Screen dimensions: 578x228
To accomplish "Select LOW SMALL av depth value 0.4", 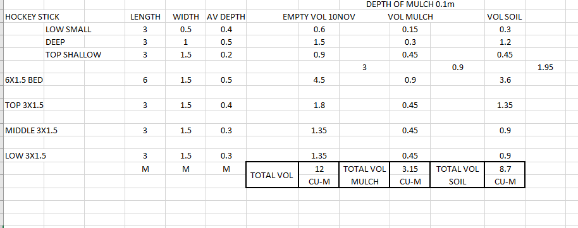I will pos(226,30).
